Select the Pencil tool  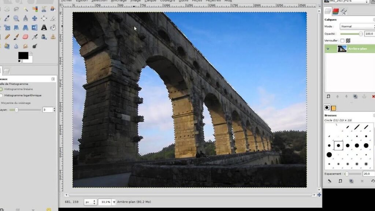[x=7, y=37]
